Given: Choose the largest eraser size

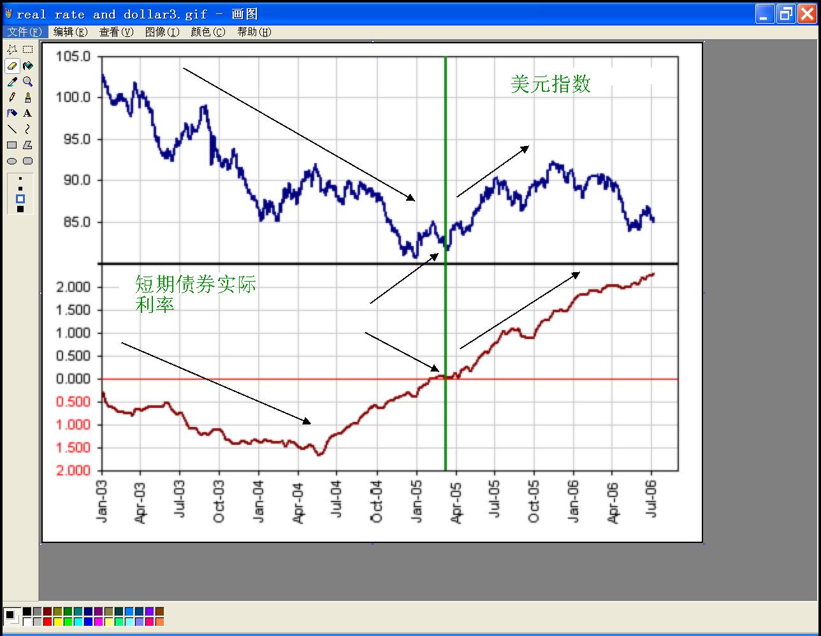Looking at the screenshot, I should [20, 209].
